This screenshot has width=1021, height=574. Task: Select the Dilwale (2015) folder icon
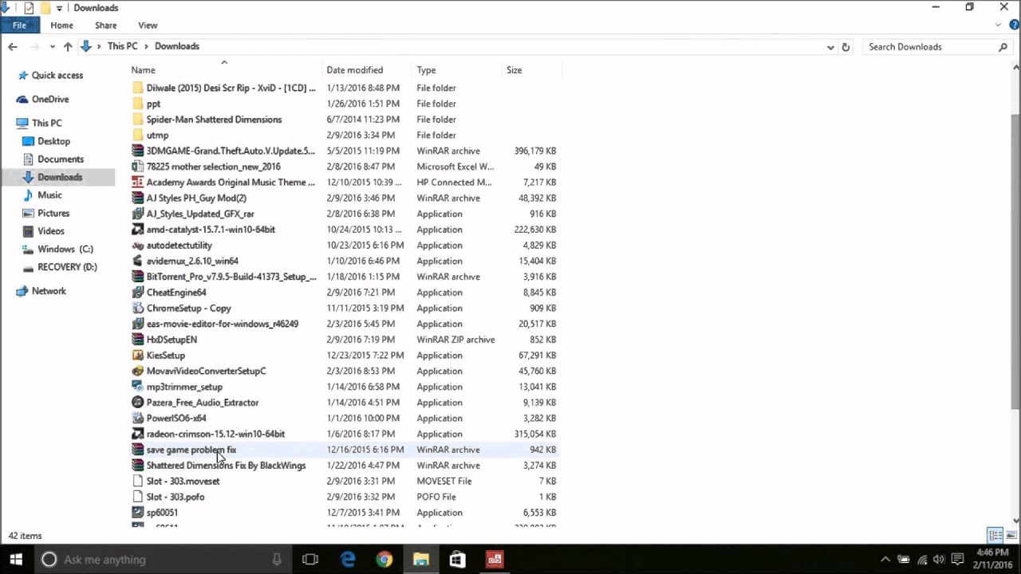coord(138,88)
